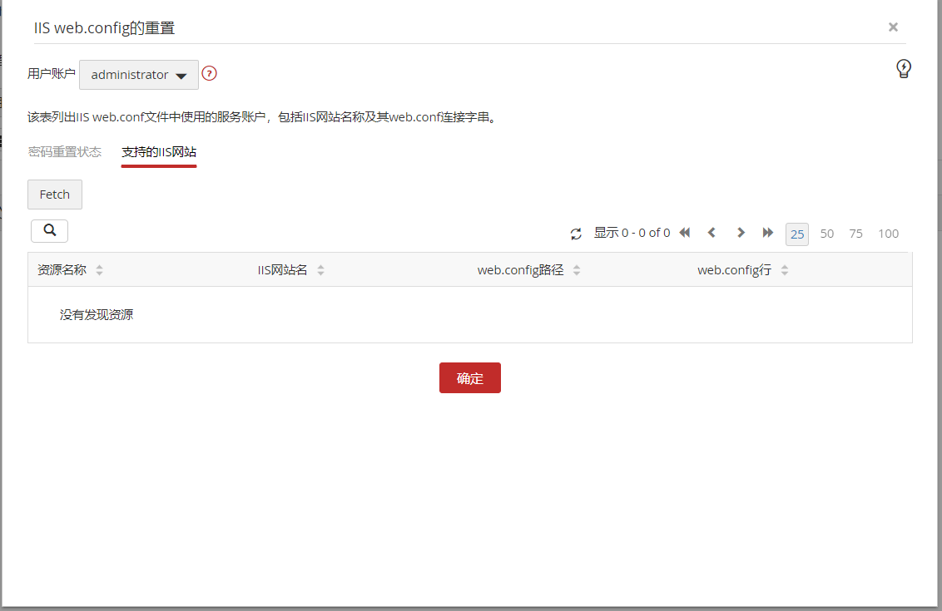Image resolution: width=942 pixels, height=611 pixels.
Task: Show 100 rows per page
Action: pyautogui.click(x=889, y=234)
